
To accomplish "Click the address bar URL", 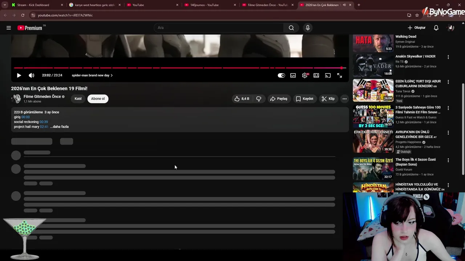I will click(65, 15).
